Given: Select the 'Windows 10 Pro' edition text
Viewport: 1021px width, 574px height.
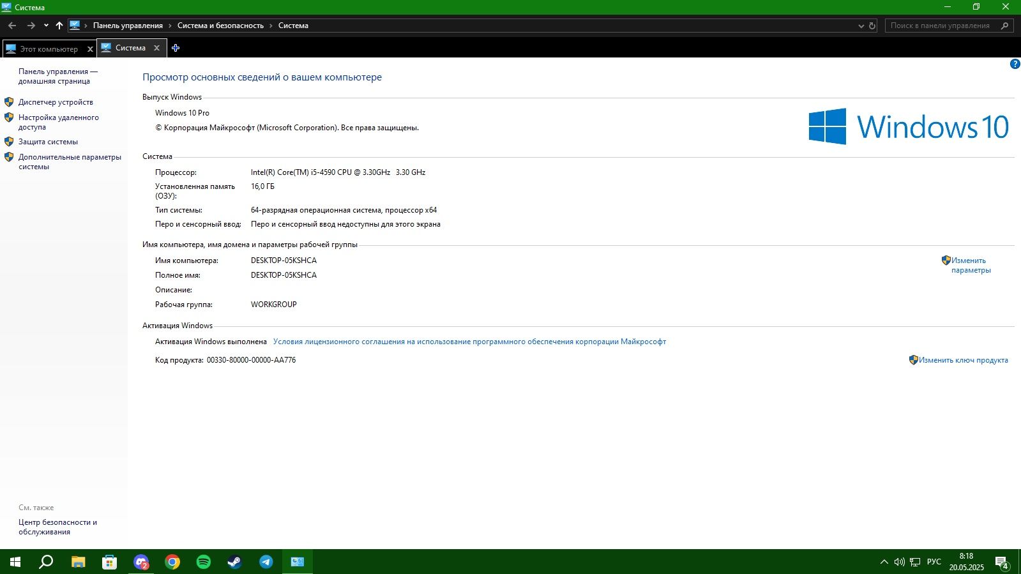Looking at the screenshot, I should coord(182,113).
